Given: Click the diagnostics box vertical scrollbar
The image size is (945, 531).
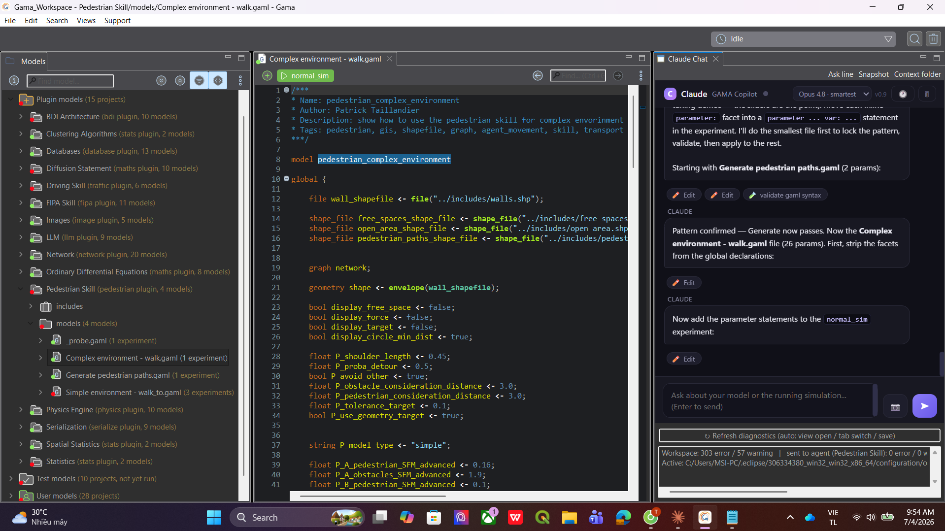Looking at the screenshot, I should click(935, 466).
